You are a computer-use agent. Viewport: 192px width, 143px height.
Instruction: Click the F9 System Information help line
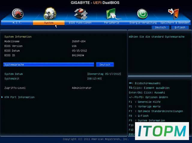tap(147, 120)
